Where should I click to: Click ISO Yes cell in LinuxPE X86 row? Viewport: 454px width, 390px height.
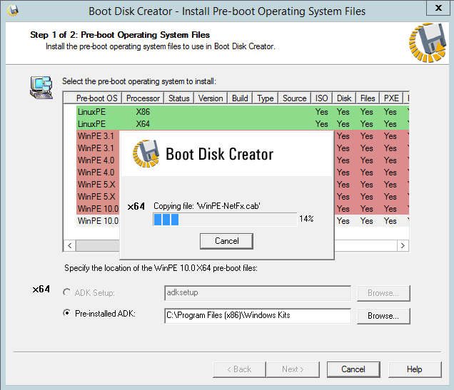[x=322, y=112]
